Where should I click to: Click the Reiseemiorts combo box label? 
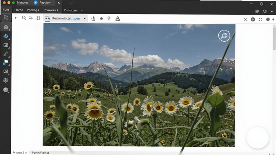(66, 18)
